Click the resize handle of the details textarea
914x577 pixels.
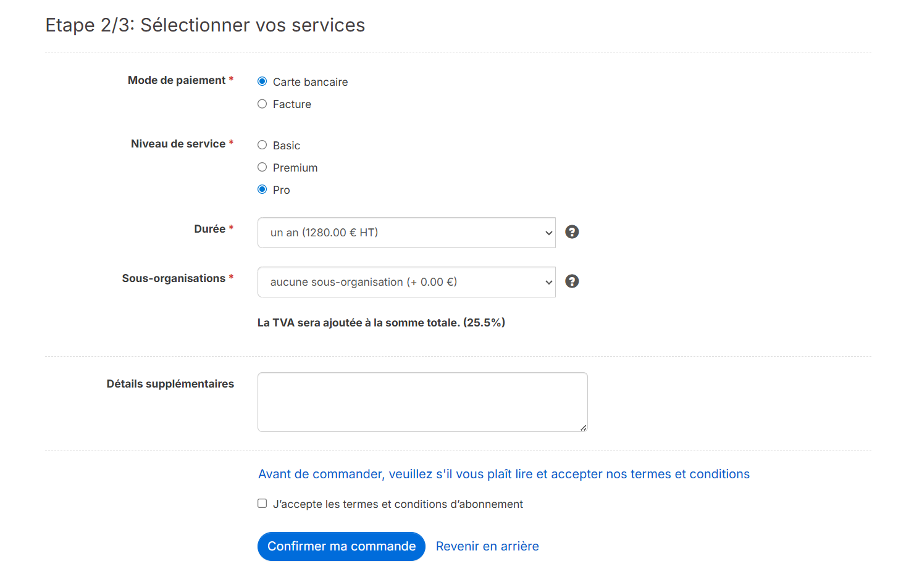[x=583, y=428]
